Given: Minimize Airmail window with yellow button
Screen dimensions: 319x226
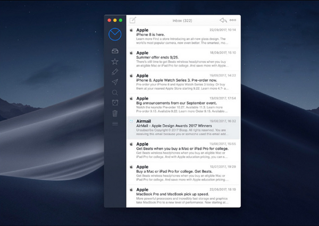Looking at the screenshot, I should click(115, 20).
